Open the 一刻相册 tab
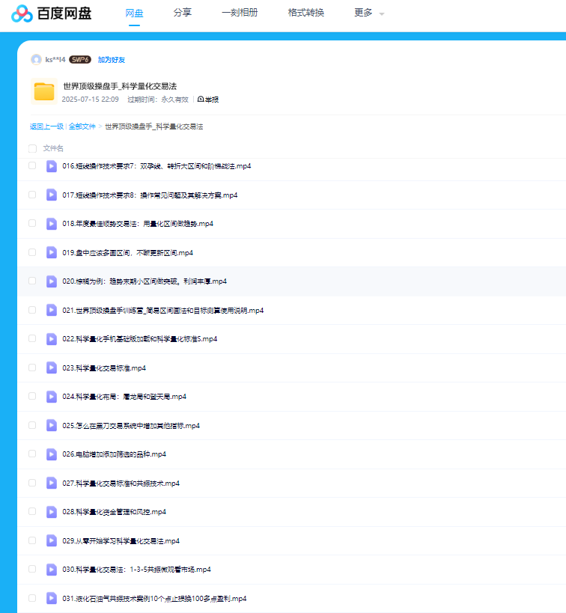Viewport: 566px width, 613px height. tap(240, 13)
